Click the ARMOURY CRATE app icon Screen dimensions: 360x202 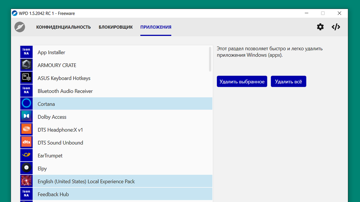[26, 65]
